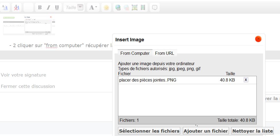Toggle underline formatting

point(57,7)
